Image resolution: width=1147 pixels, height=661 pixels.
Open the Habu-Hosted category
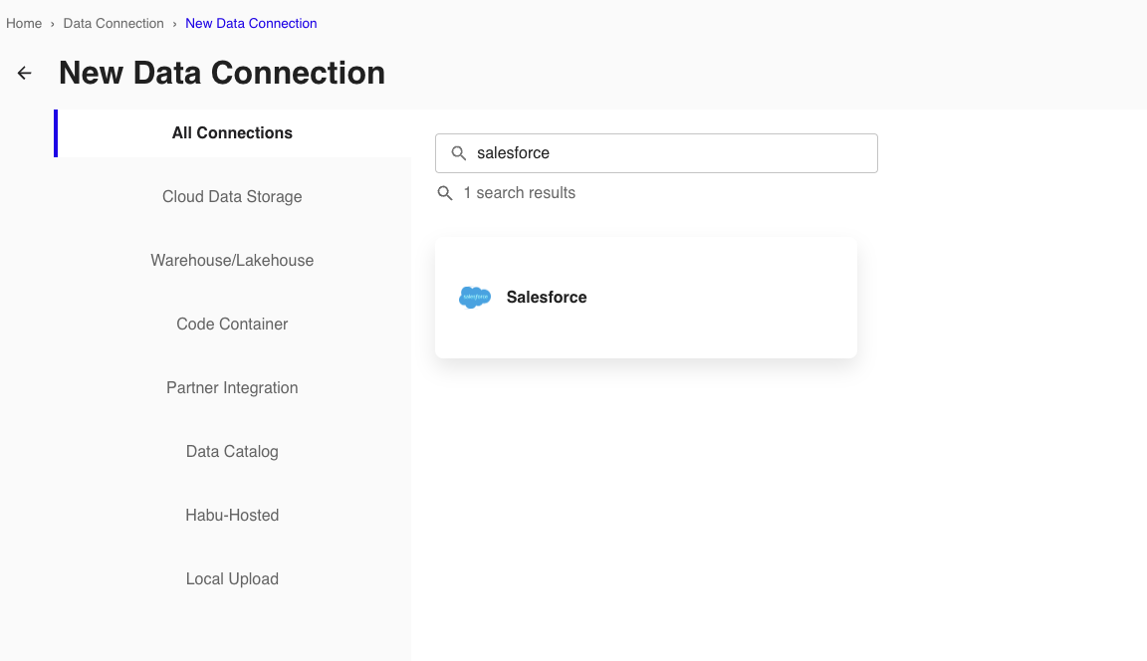(x=232, y=516)
